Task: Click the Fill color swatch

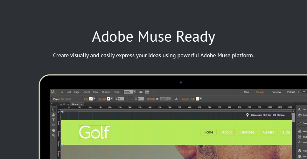Action: pyautogui.click(x=91, y=99)
